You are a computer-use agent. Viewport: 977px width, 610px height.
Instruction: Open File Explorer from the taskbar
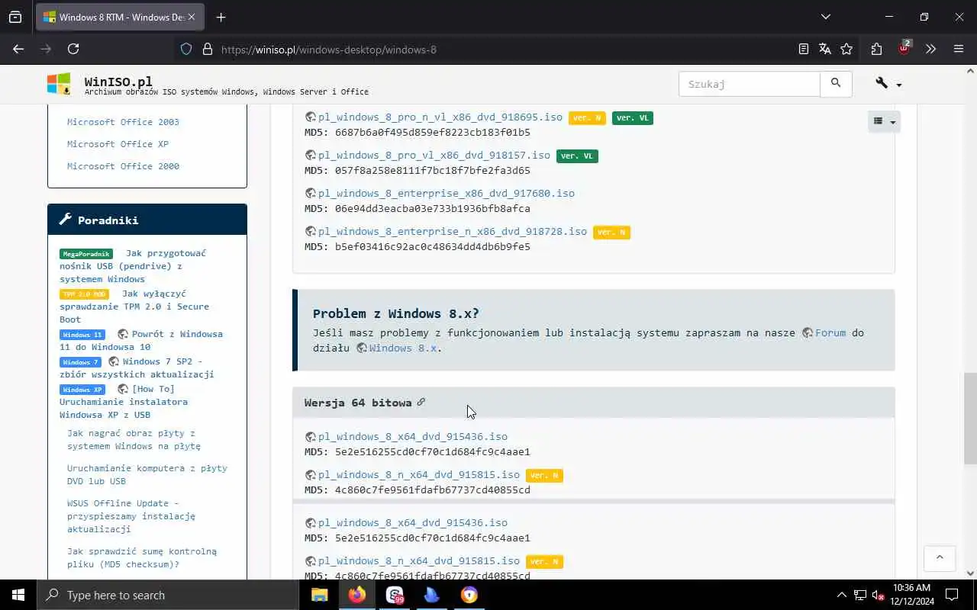319,595
